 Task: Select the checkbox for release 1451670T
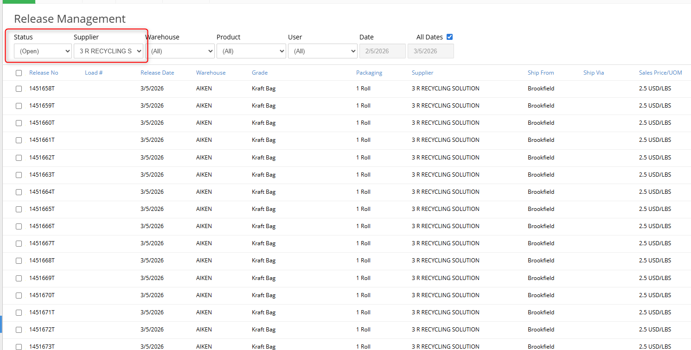[19, 295]
